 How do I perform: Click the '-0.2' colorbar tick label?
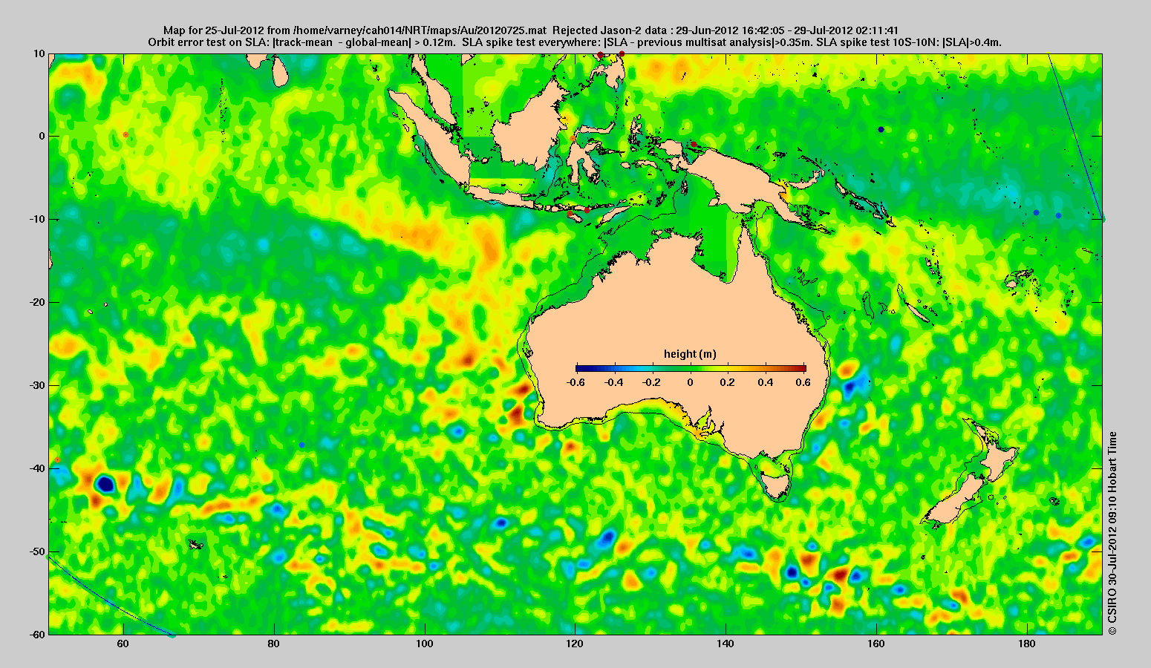(652, 382)
